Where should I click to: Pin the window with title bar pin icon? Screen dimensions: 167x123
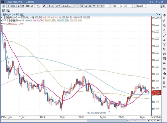[x=150, y=2]
